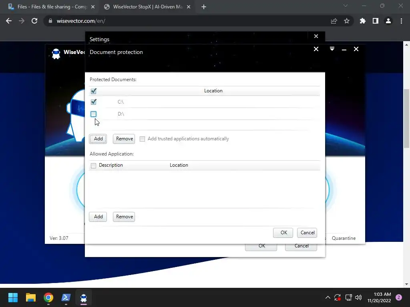Switch to the Files & file sharing tab
Viewport: 410px width, 307px height.
pos(51,7)
